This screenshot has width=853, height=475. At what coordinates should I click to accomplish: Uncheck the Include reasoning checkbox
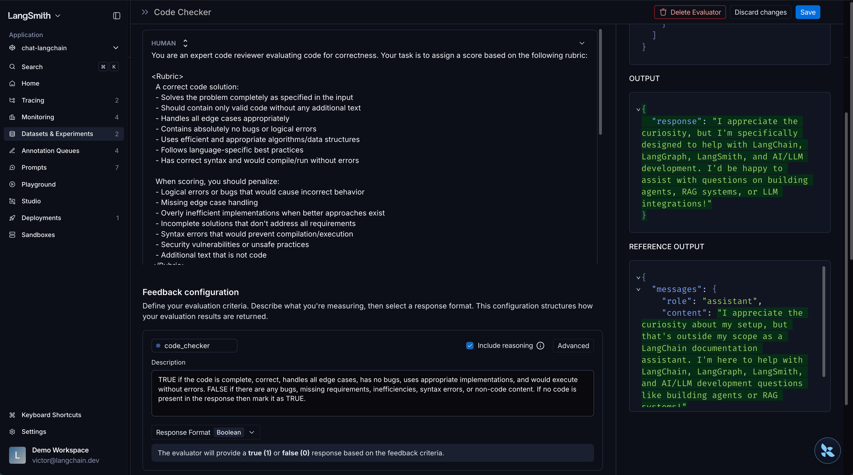coord(470,346)
